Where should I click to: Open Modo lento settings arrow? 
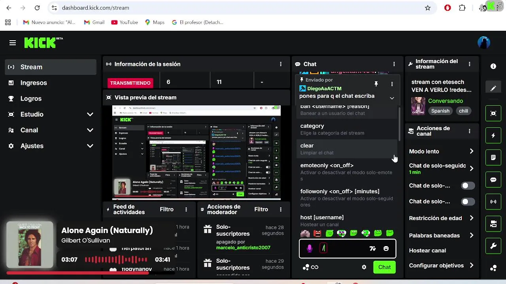click(471, 151)
